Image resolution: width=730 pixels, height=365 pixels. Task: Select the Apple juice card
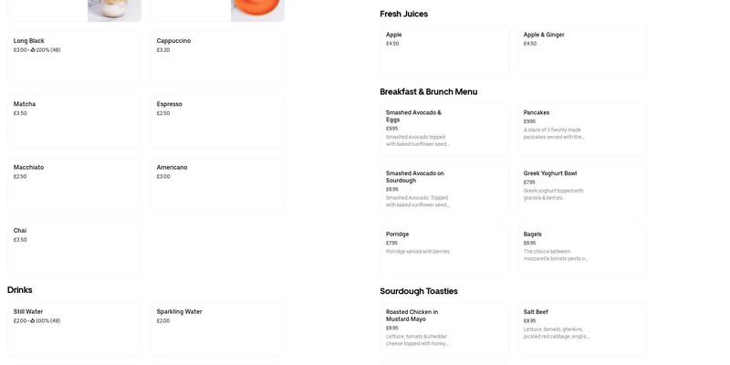point(444,51)
